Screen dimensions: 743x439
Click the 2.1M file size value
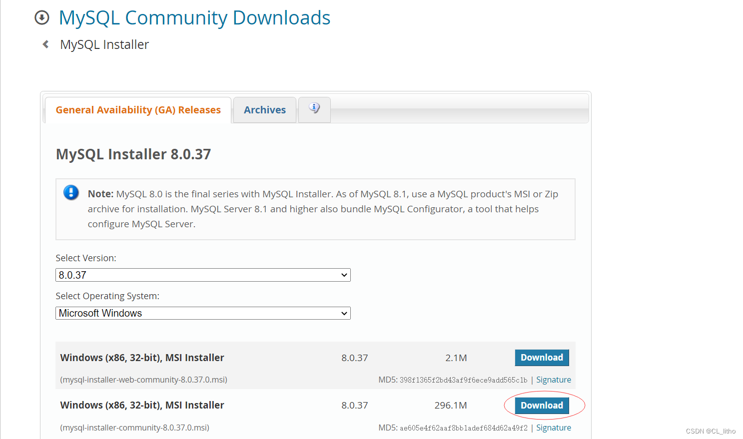tap(456, 358)
